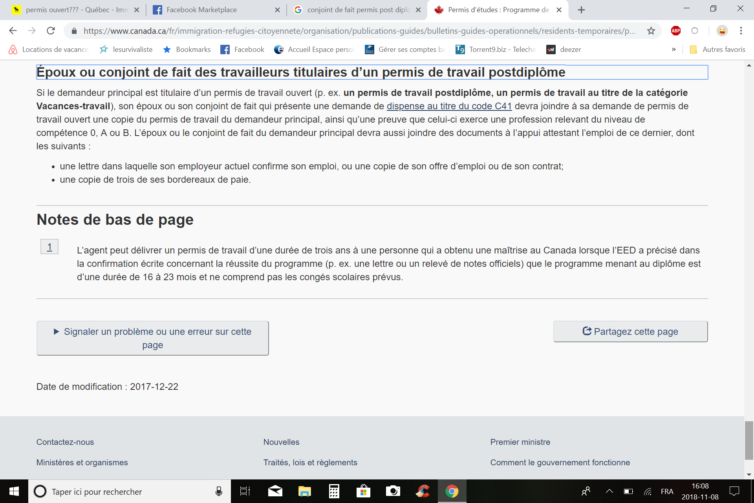Expand the bookmarks overflow double-arrow chevron
This screenshot has width=754, height=503.
[x=674, y=49]
